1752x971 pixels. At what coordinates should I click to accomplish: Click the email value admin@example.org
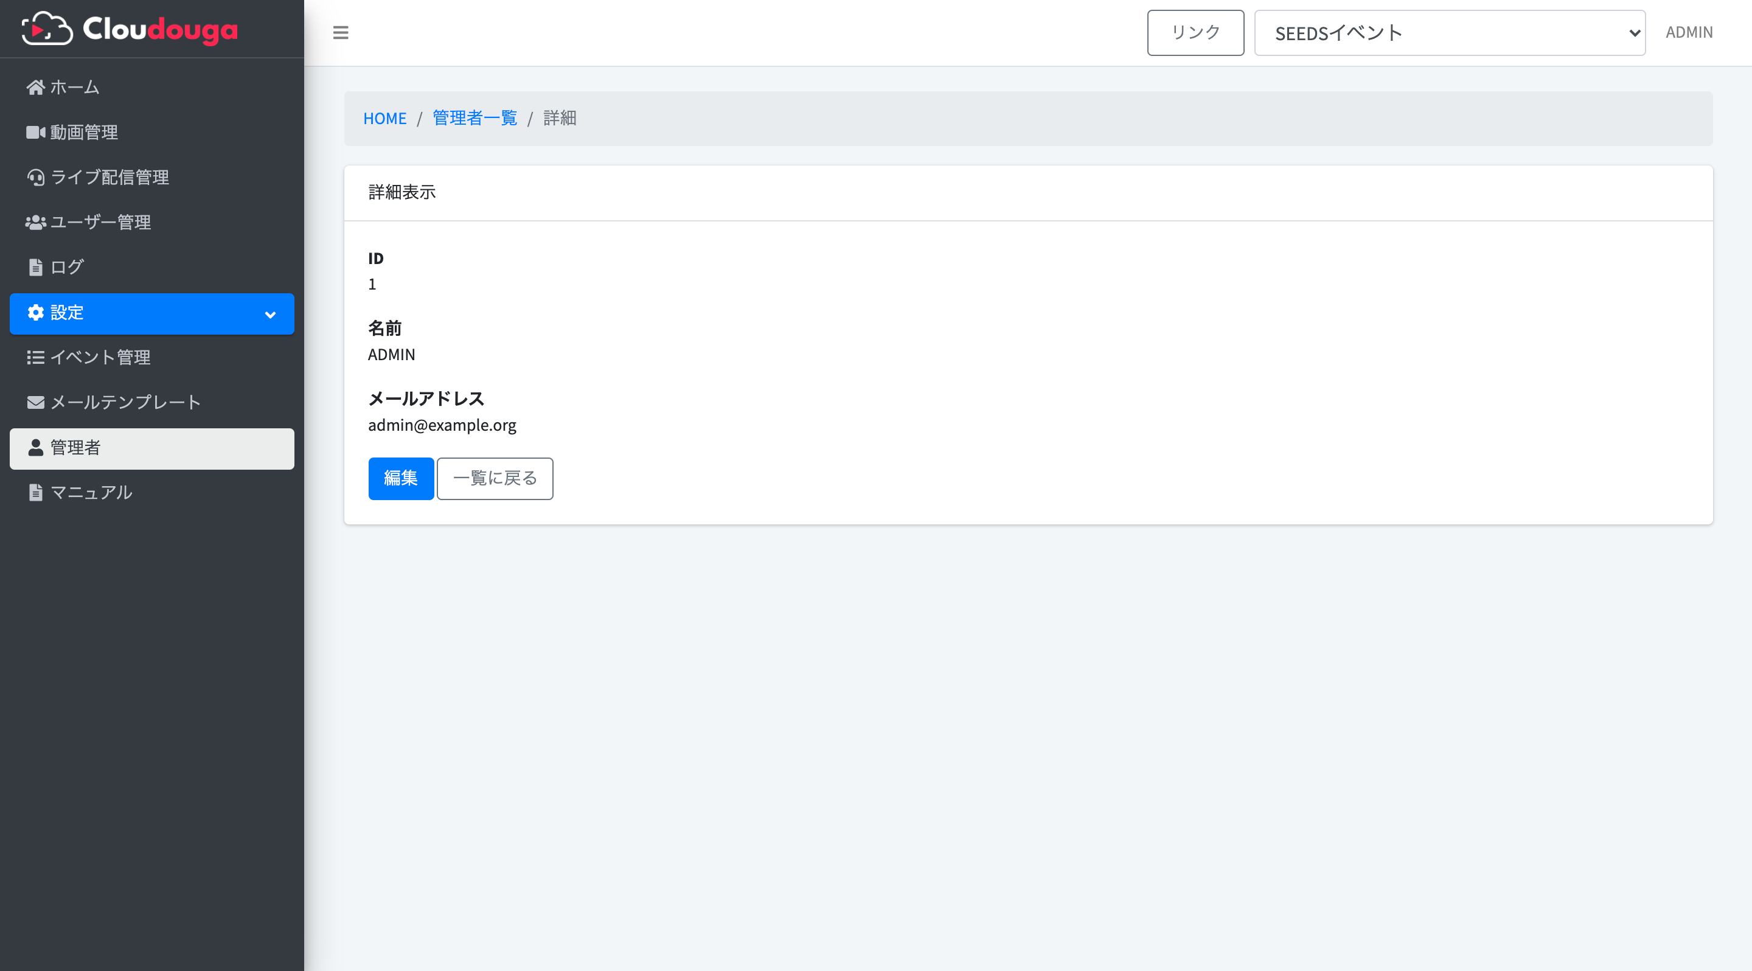coord(442,425)
